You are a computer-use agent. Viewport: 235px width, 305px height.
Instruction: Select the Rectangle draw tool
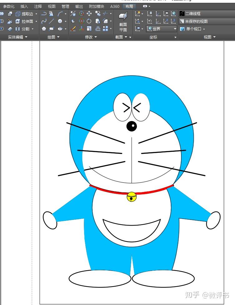click(51, 29)
